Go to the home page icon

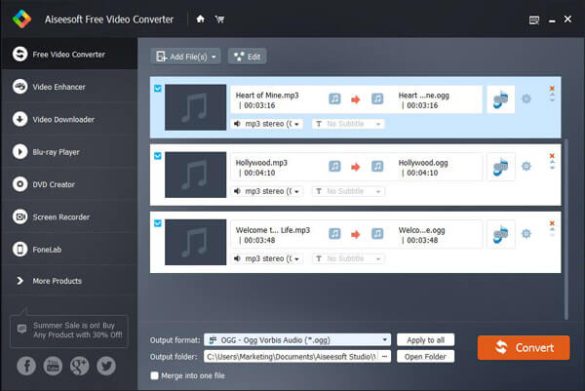[x=200, y=19]
